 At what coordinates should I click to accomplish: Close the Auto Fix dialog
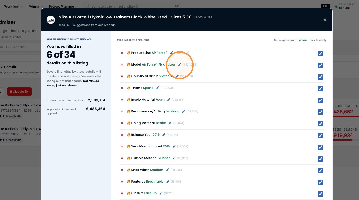[325, 20]
